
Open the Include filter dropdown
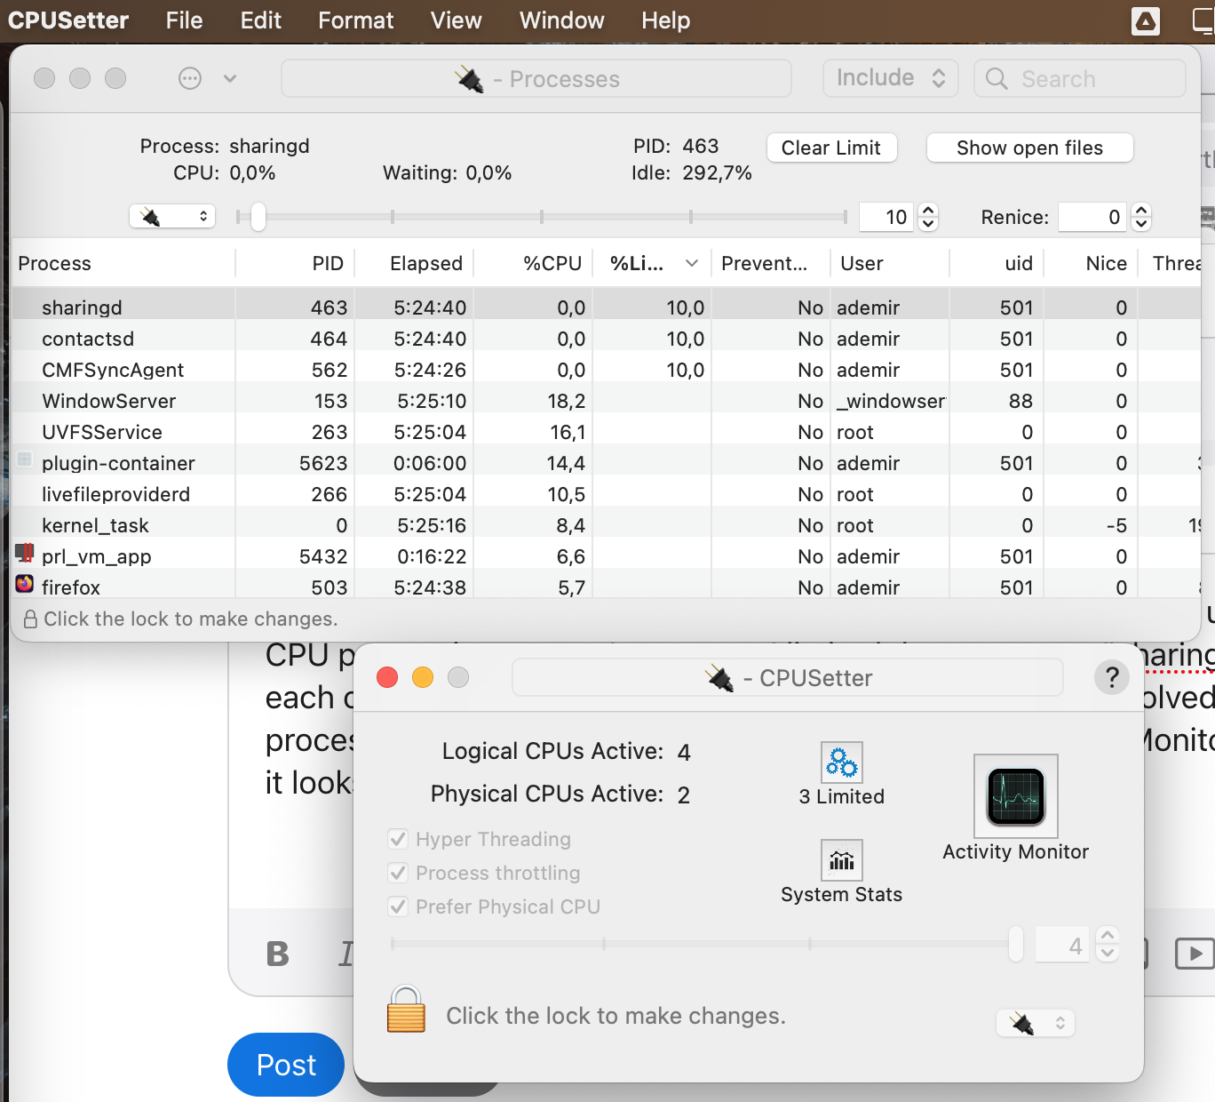point(890,78)
